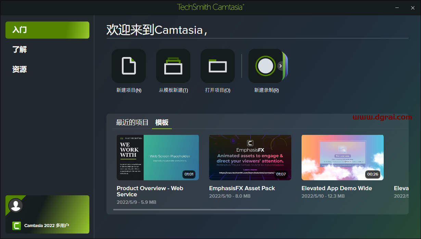The width and height of the screenshot is (421, 239).
Task: Open the document icon above 新建项目
Action: [129, 66]
